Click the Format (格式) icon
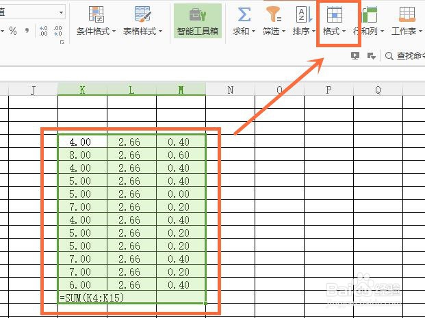Screen dimensions: 425x318 click(335, 14)
